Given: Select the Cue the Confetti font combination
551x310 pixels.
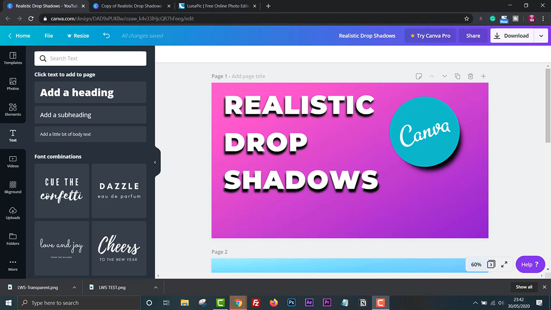Looking at the screenshot, I should 62,191.
